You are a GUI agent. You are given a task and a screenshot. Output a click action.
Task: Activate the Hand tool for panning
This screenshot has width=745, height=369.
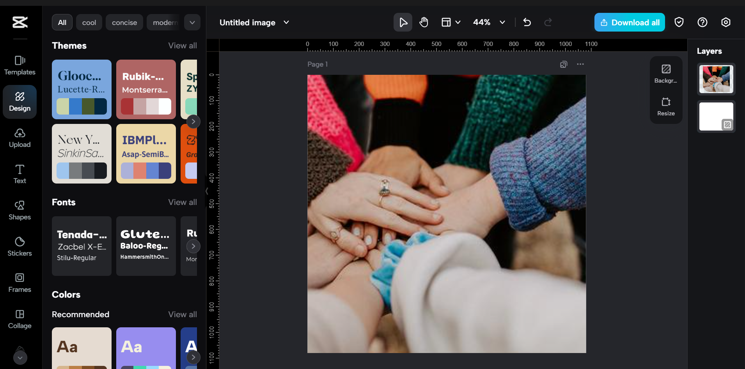424,22
